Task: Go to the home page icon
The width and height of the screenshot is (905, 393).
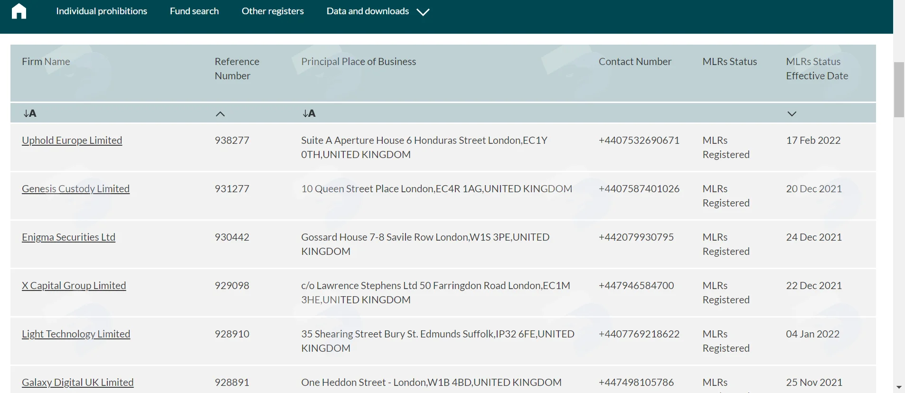Action: (x=19, y=11)
